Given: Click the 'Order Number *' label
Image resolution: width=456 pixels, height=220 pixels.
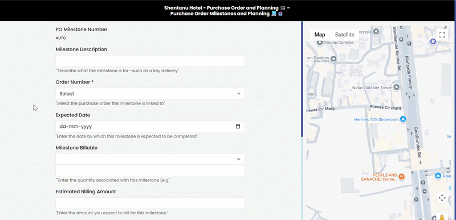Looking at the screenshot, I should point(75,82).
